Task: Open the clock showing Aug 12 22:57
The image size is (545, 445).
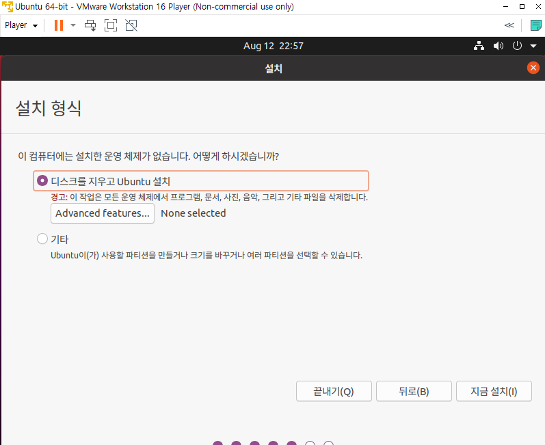Action: [274, 46]
